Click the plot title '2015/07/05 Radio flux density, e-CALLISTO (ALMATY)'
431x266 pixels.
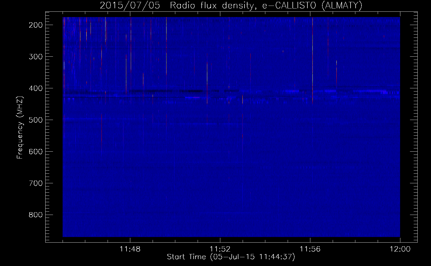(231, 6)
